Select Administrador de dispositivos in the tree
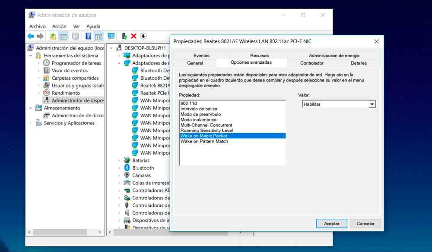The image size is (432, 252). 73,100
